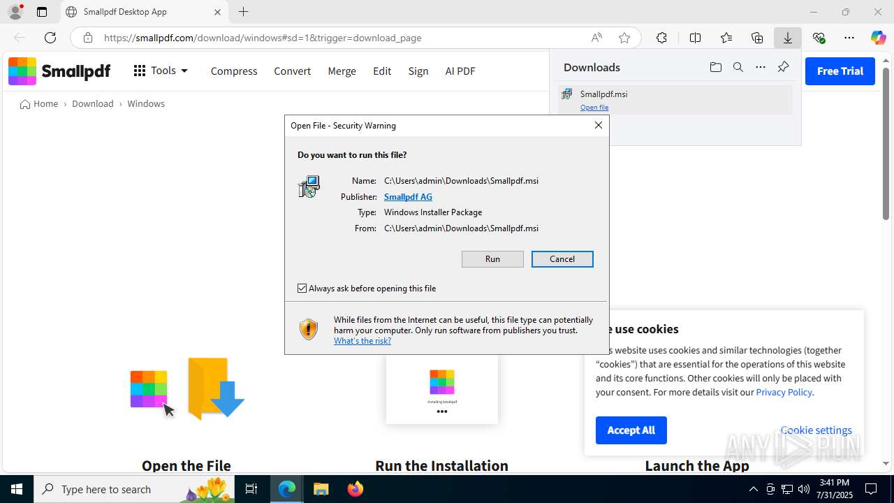Open Browser essentials icon
The height and width of the screenshot is (503, 894).
point(819,38)
